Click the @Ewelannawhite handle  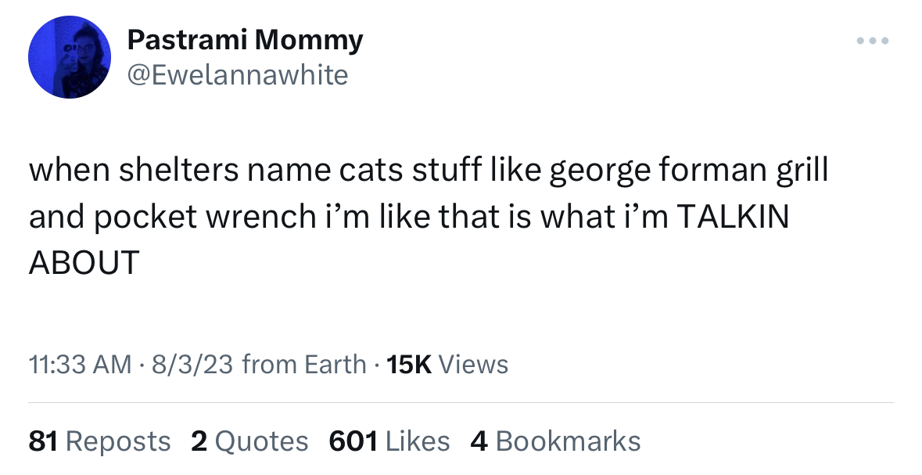[x=237, y=74]
